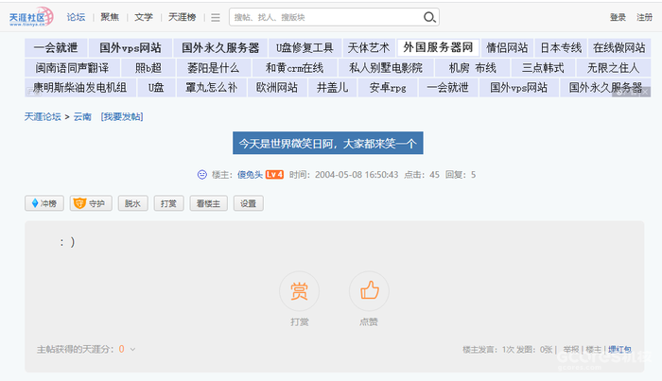This screenshot has height=381, width=662.
Task: Open author 傻兔头 profile link
Action: [250, 174]
